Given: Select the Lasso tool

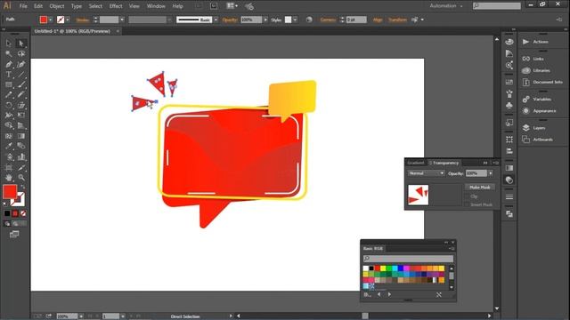Looking at the screenshot, I should (x=21, y=54).
